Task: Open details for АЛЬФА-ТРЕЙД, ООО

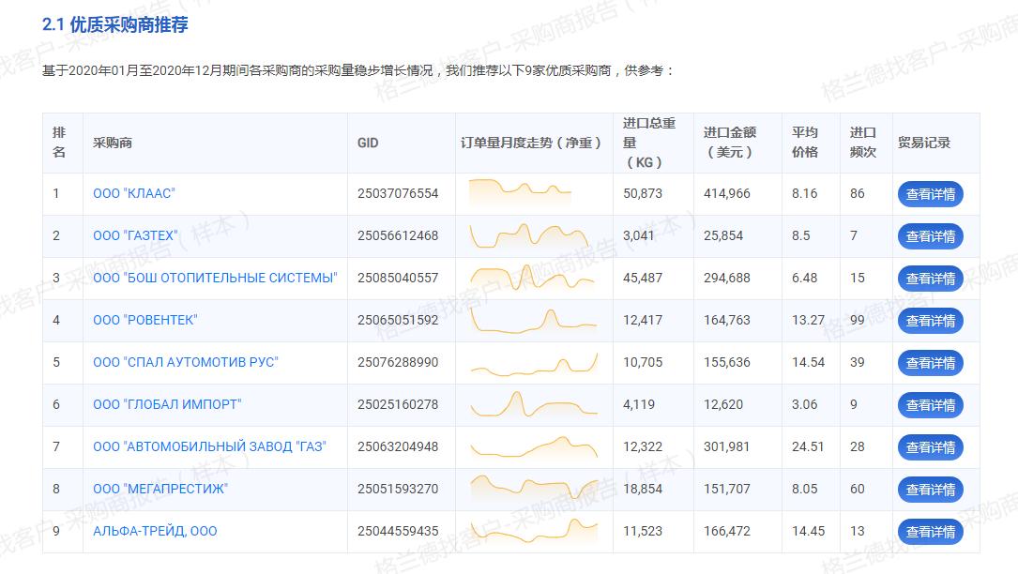Action: tap(930, 531)
